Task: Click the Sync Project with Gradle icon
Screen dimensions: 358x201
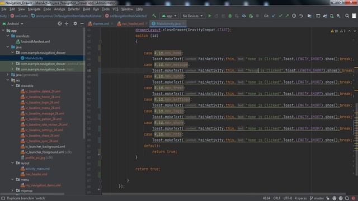Action: pos(324,16)
